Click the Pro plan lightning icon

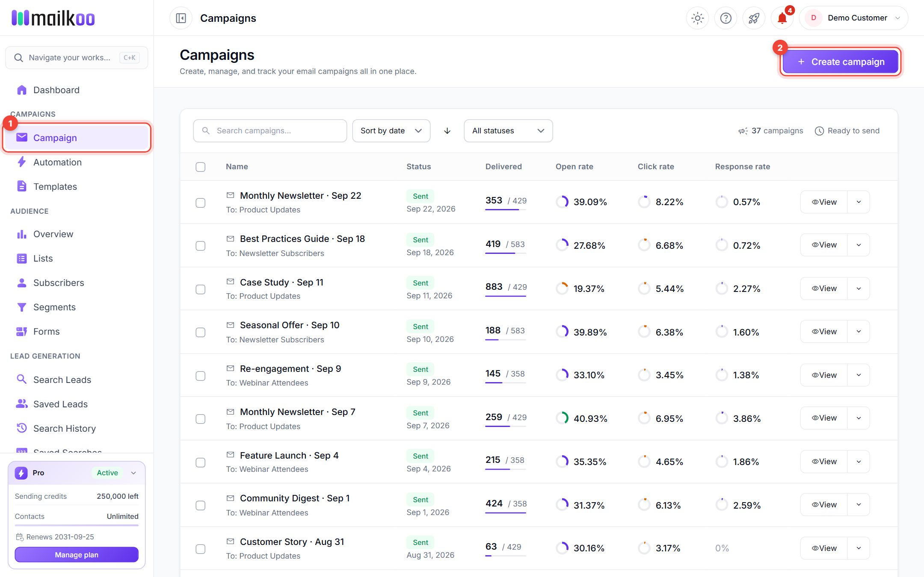[21, 473]
